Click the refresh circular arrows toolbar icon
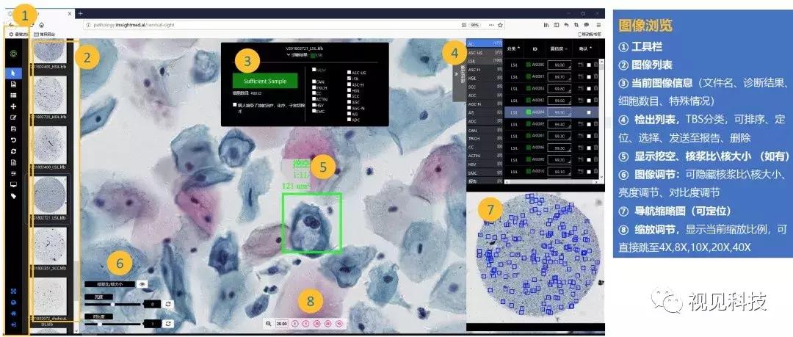The width and height of the screenshot is (793, 337). (13, 151)
